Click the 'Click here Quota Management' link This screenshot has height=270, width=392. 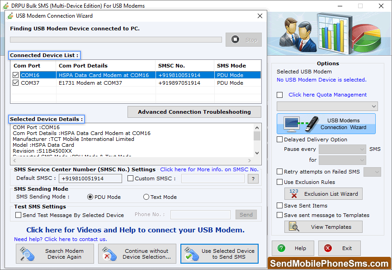pyautogui.click(x=327, y=95)
